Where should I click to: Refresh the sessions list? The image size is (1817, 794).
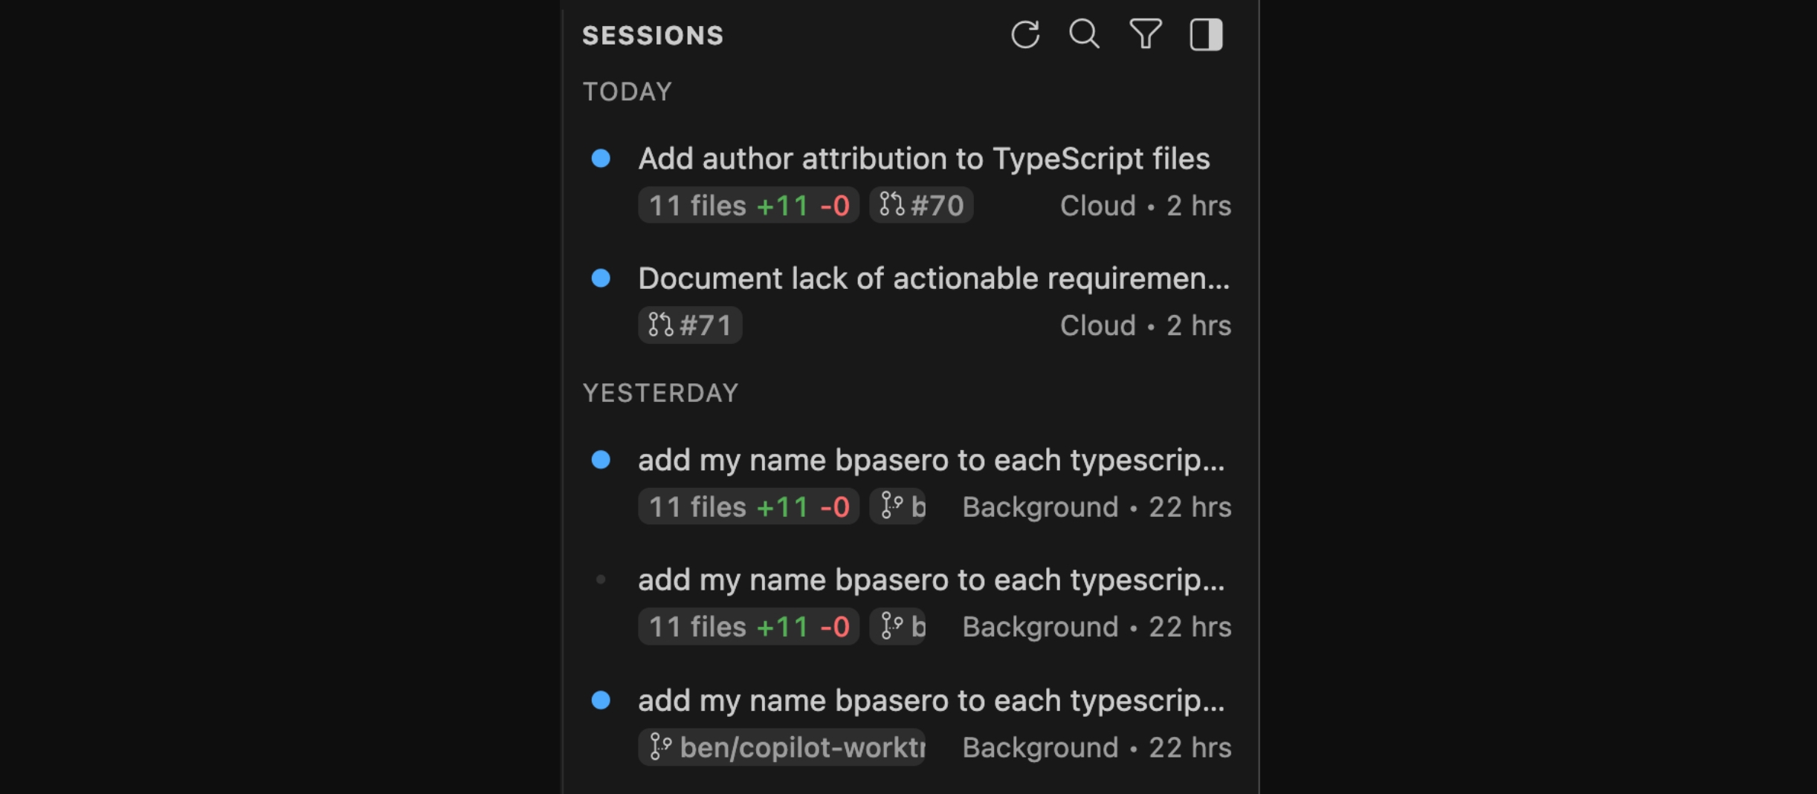point(1024,34)
